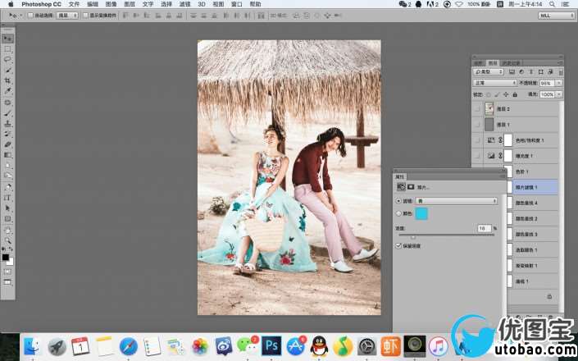Change screen mode from the toolbar

[x=7, y=282]
